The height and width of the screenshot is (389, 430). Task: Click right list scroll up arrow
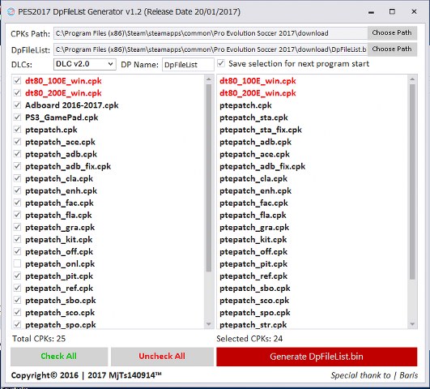click(412, 79)
